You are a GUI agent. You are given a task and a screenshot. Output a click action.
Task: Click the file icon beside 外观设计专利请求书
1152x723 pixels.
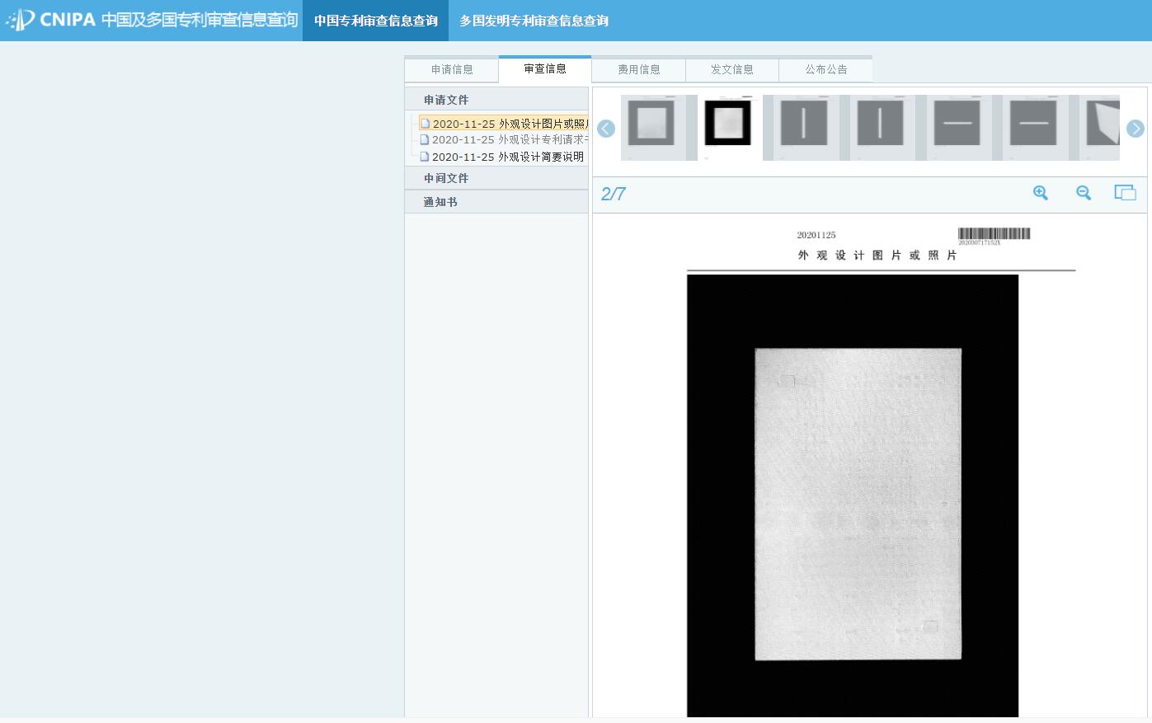point(425,140)
